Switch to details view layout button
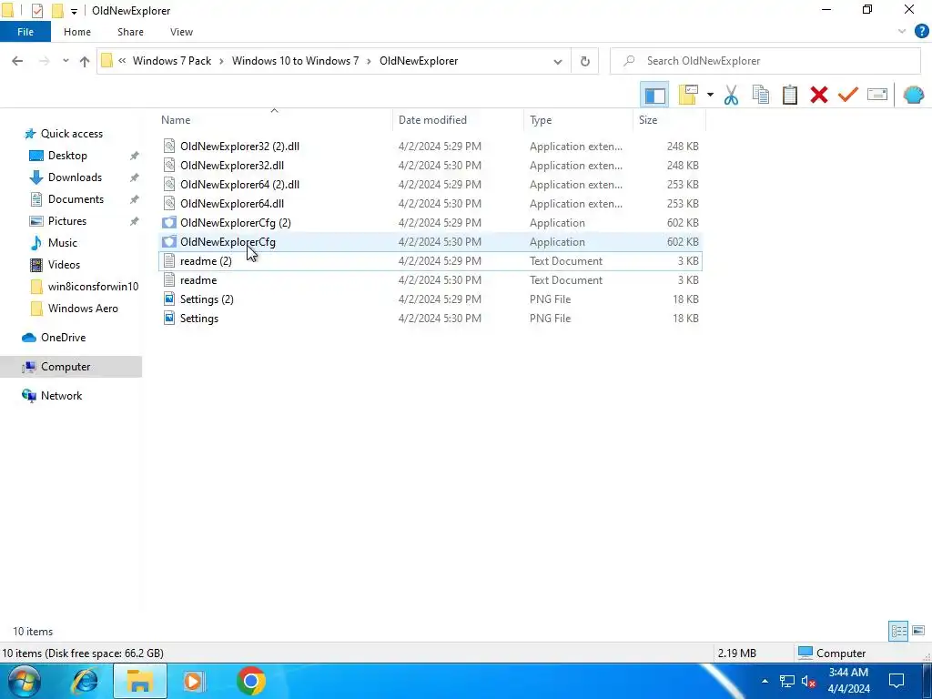Image resolution: width=932 pixels, height=699 pixels. coord(898,631)
